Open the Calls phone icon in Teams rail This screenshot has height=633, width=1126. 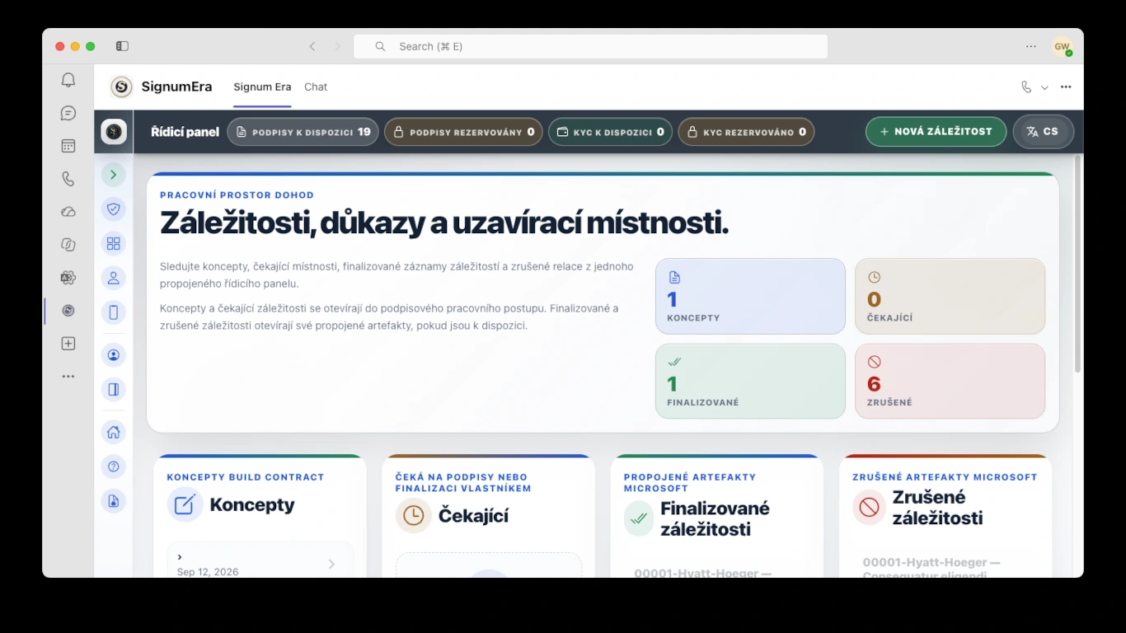tap(68, 179)
